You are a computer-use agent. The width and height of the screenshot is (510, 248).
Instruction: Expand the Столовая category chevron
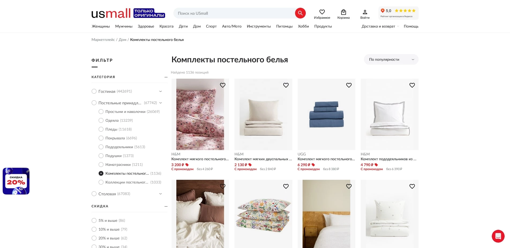click(x=161, y=194)
